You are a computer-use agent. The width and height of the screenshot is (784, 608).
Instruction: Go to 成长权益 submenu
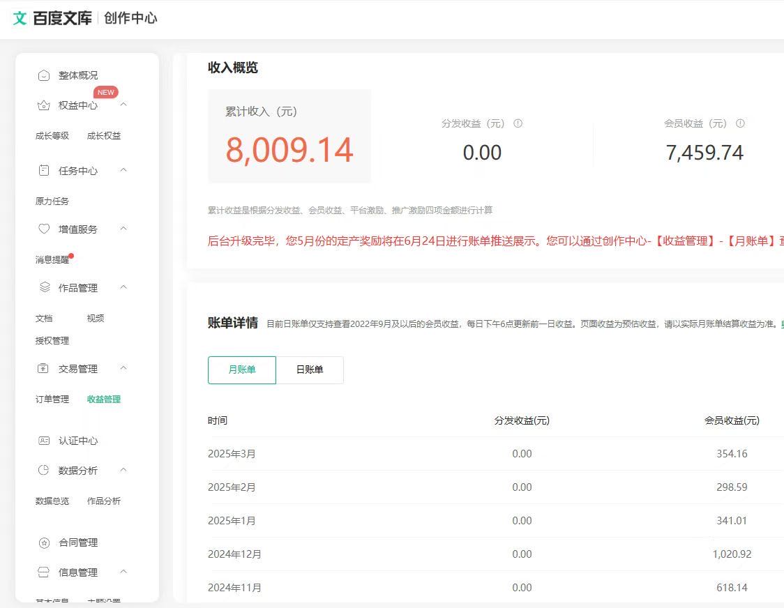pyautogui.click(x=103, y=135)
